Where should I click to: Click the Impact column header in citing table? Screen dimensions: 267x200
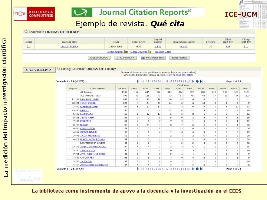coord(73,89)
